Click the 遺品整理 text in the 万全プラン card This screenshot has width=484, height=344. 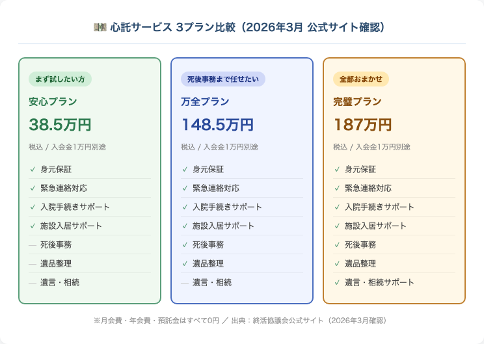coord(208,263)
